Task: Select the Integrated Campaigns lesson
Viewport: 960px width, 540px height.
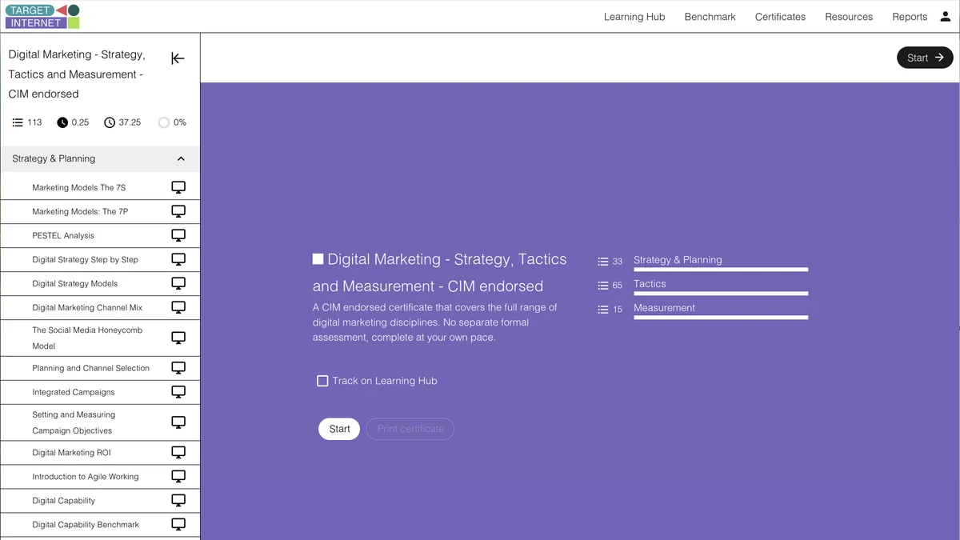Action: 74,393
